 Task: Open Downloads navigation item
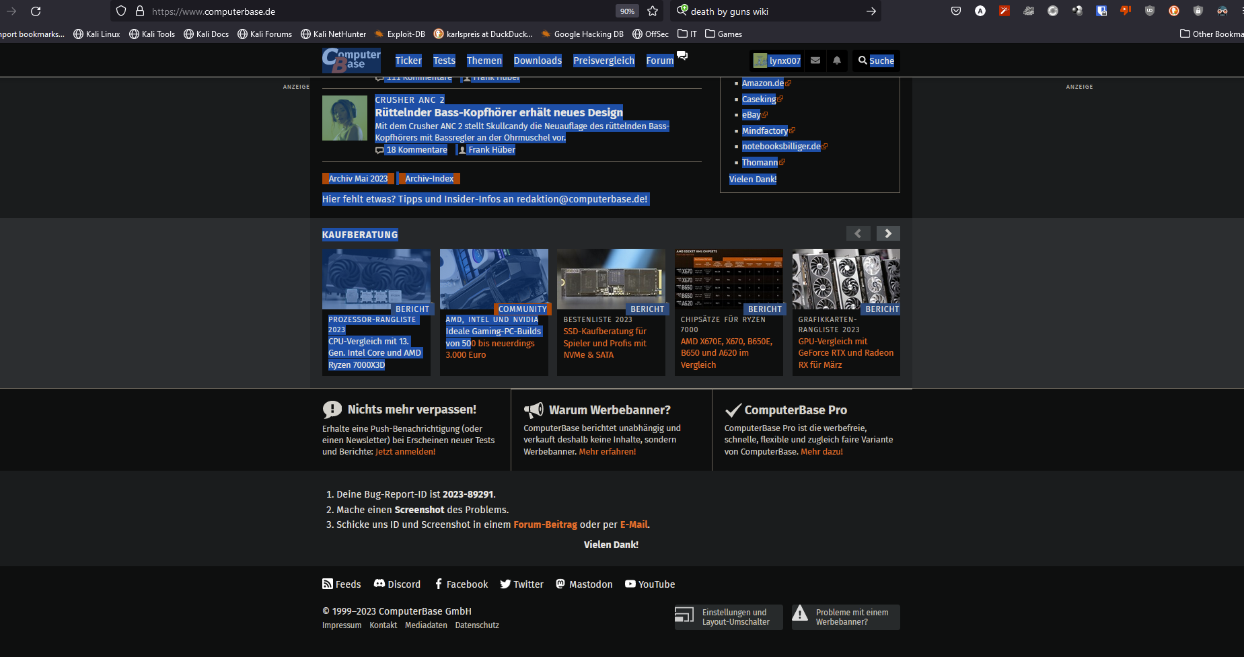[538, 61]
